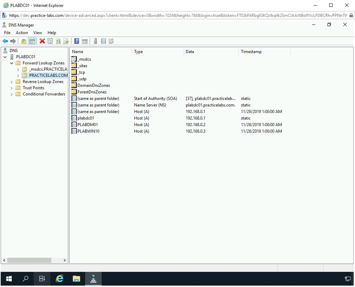This screenshot has height=287, width=355.
Task: Open the Action menu
Action: pyautogui.click(x=22, y=33)
